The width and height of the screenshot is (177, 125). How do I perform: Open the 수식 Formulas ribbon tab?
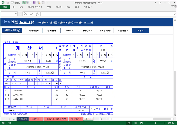[49, 7]
